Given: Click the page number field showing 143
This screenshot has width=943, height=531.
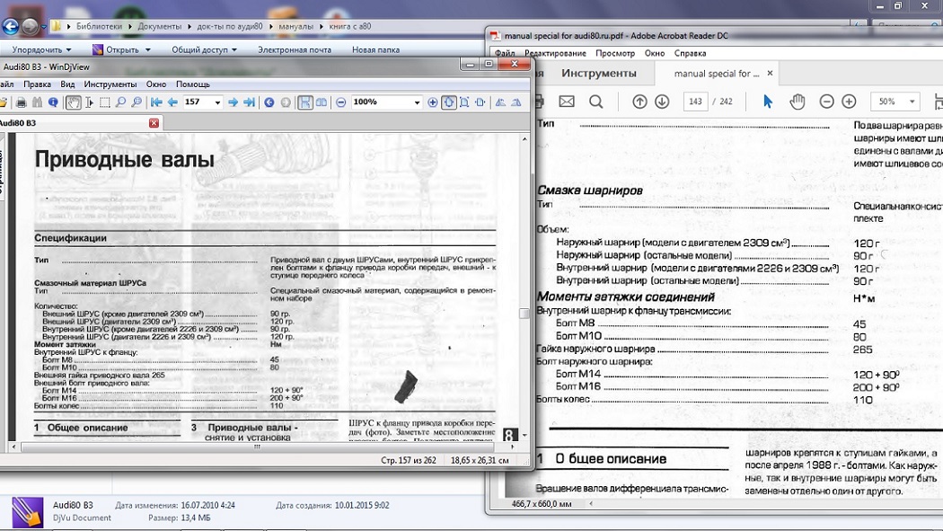Looking at the screenshot, I should click(695, 102).
